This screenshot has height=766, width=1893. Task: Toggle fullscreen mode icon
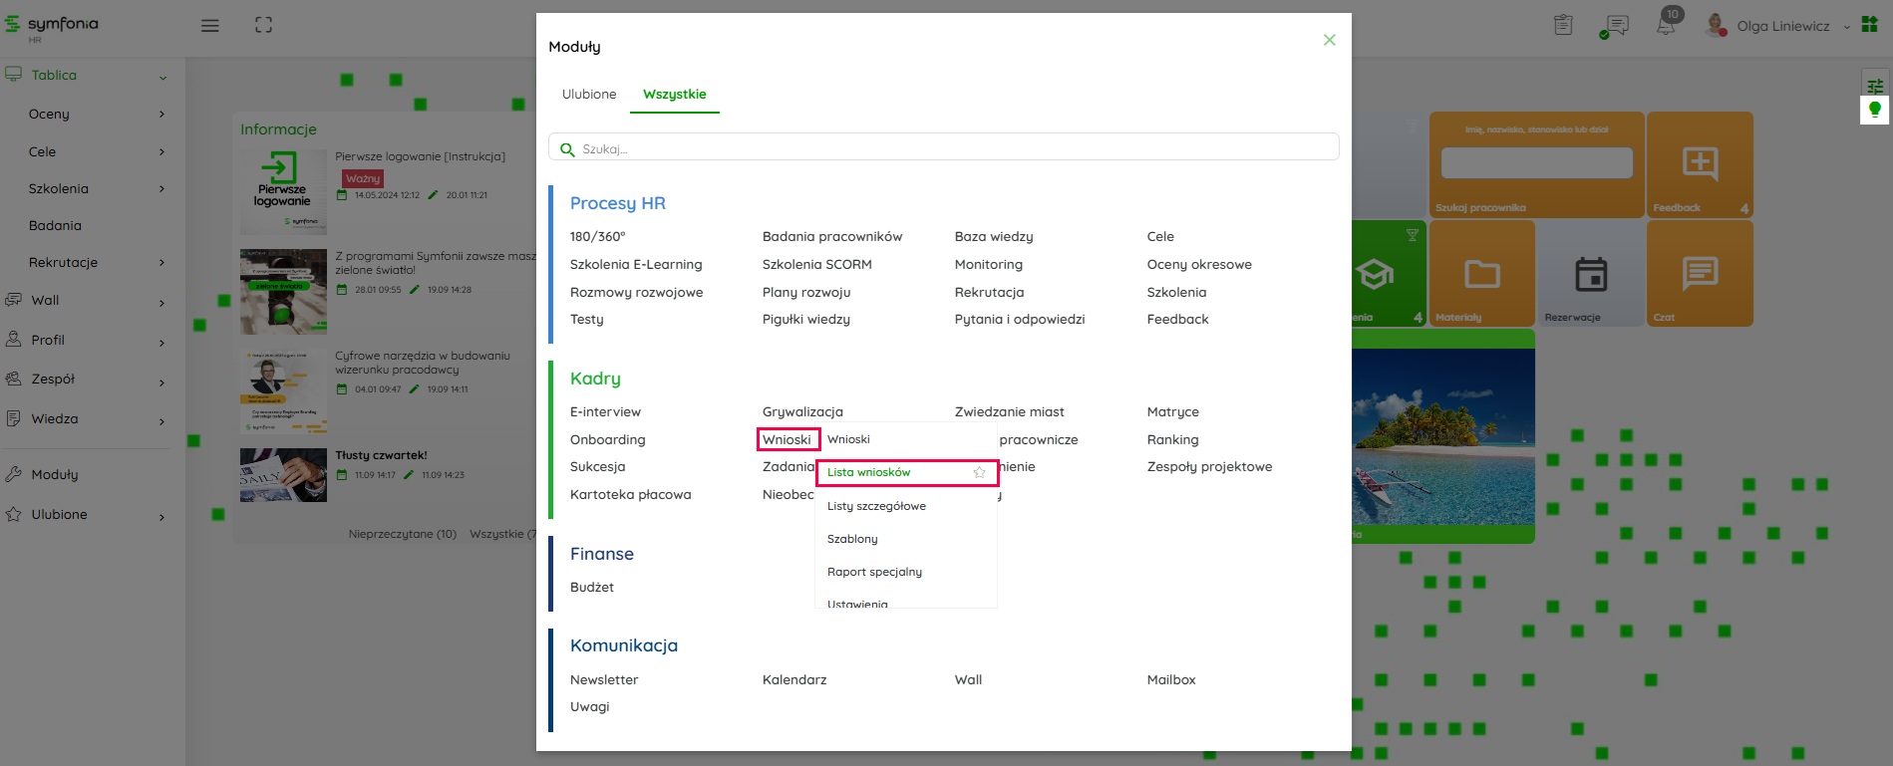[x=263, y=26]
